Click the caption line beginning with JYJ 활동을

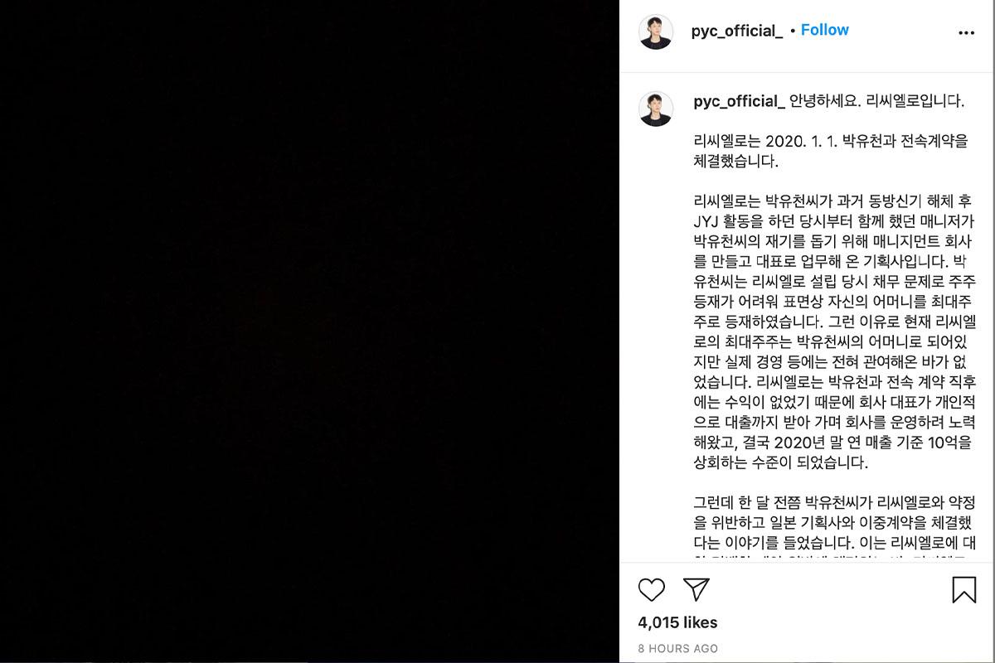click(829, 221)
